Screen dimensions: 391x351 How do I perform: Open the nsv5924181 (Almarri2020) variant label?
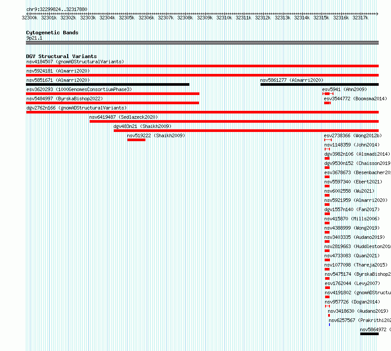pos(58,71)
